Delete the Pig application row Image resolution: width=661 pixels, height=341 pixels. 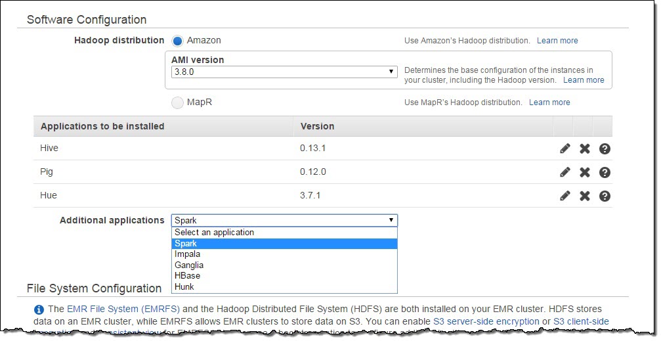[x=585, y=172]
